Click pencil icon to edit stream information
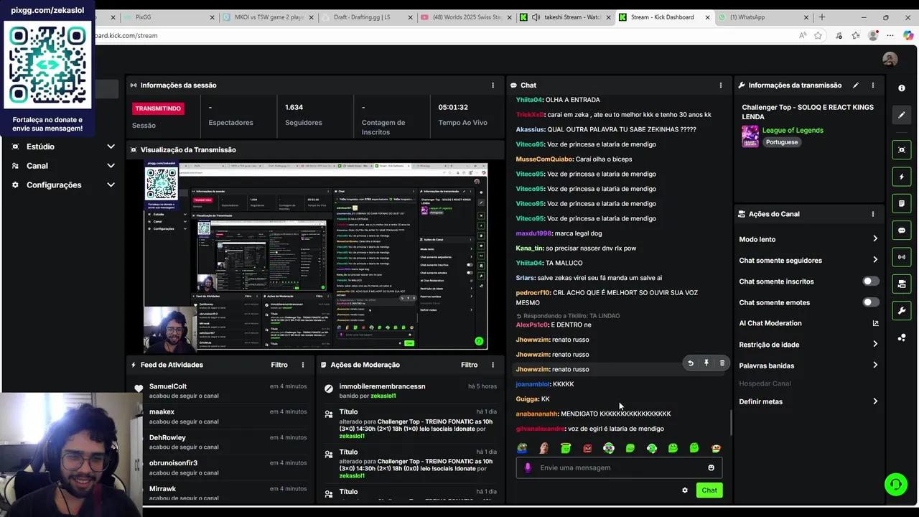The width and height of the screenshot is (919, 517). [x=856, y=85]
